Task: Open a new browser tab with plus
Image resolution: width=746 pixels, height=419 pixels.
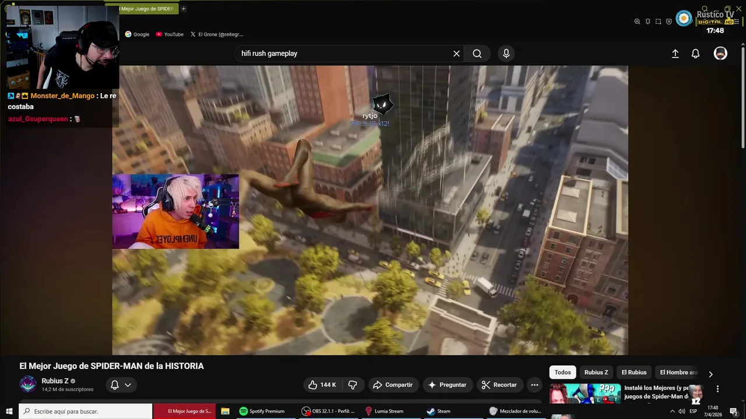Action: [184, 9]
